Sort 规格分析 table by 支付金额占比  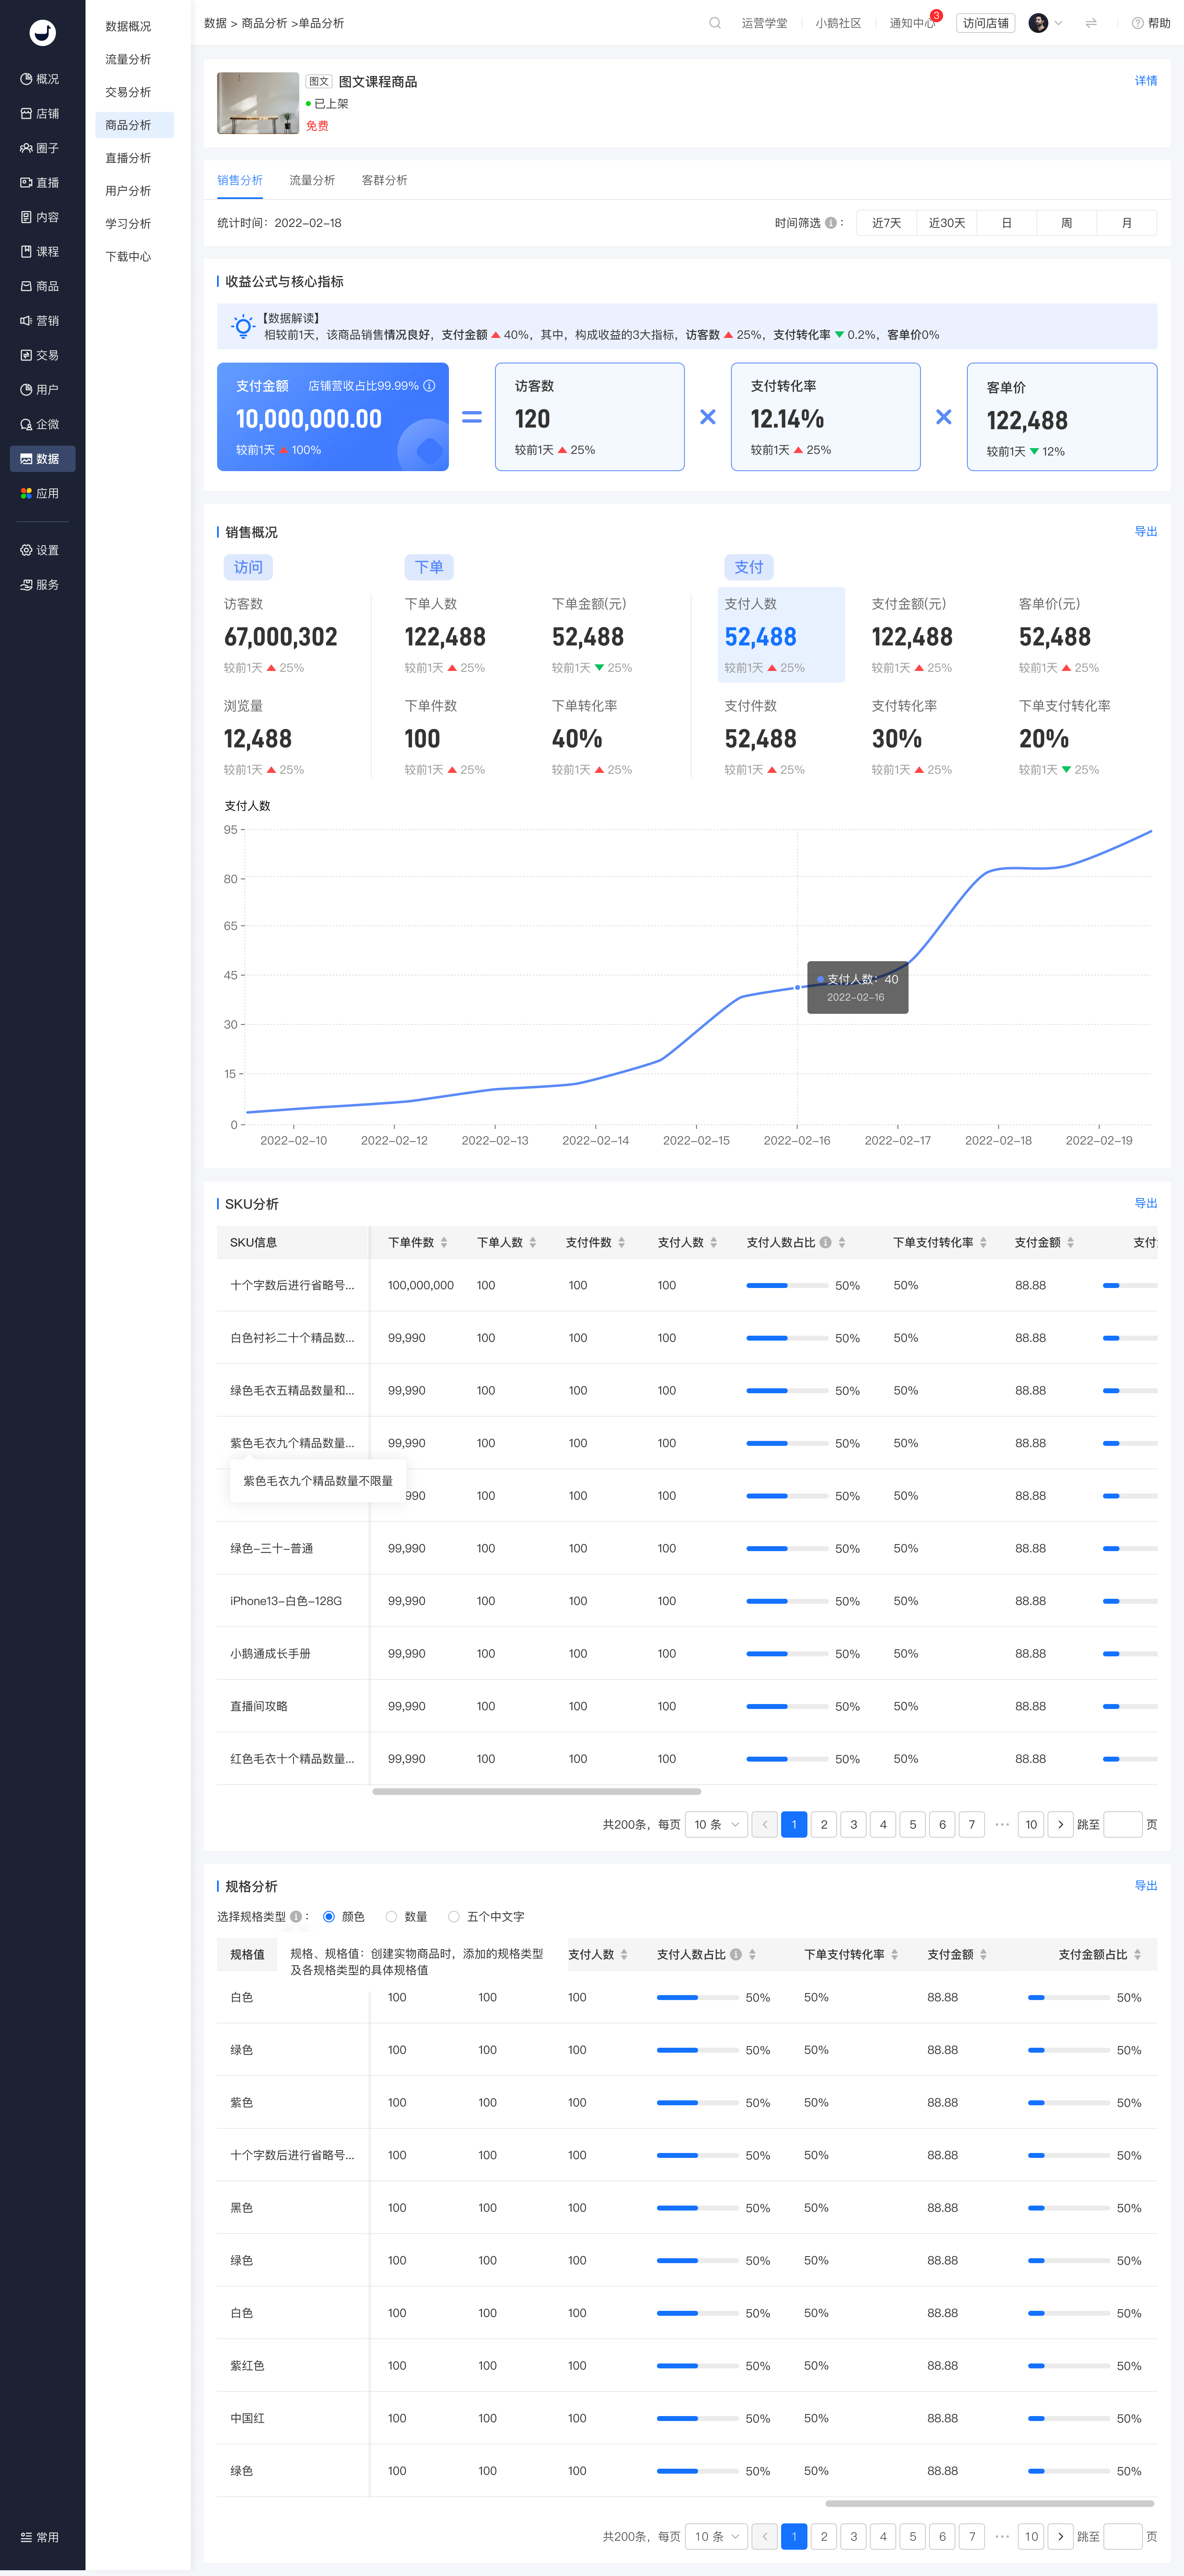pos(1138,1955)
